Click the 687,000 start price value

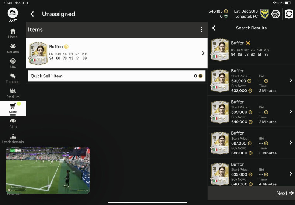click(239, 143)
